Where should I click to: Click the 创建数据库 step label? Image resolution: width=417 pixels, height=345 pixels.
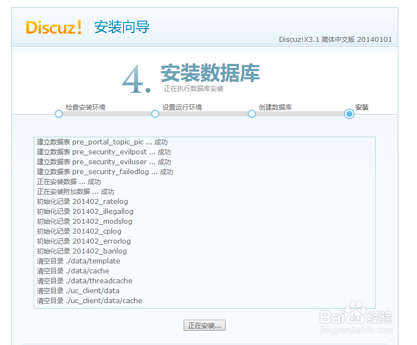point(275,107)
